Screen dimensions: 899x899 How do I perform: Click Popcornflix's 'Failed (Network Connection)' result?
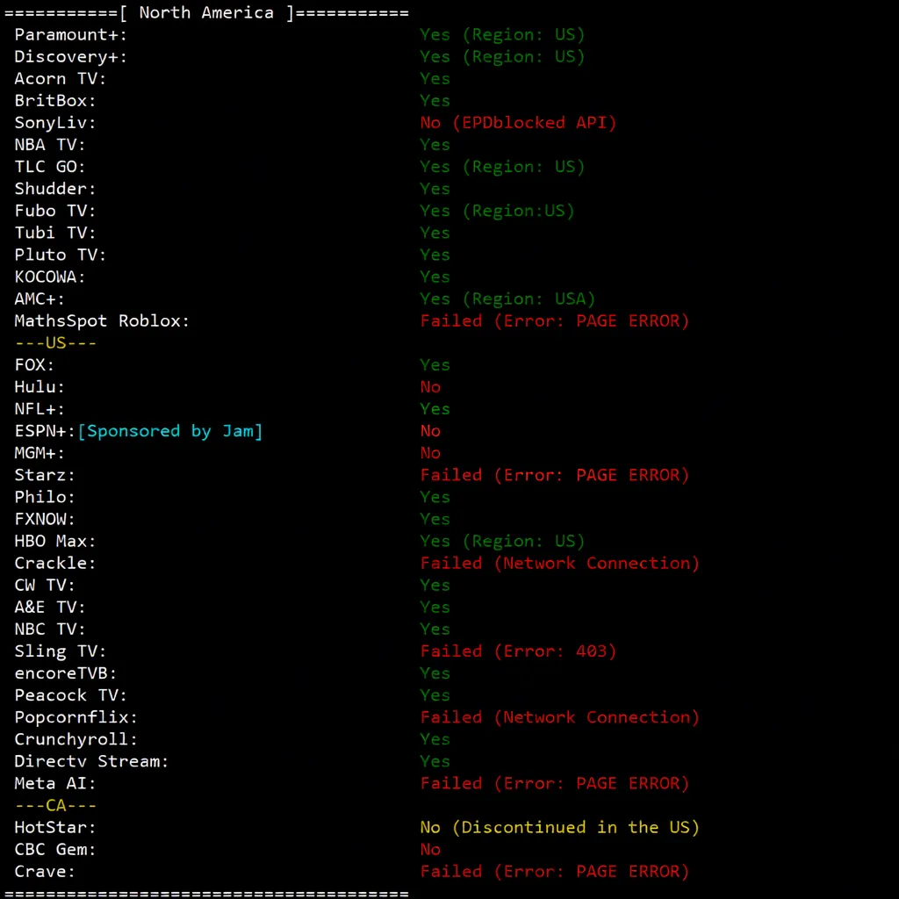[x=559, y=717]
